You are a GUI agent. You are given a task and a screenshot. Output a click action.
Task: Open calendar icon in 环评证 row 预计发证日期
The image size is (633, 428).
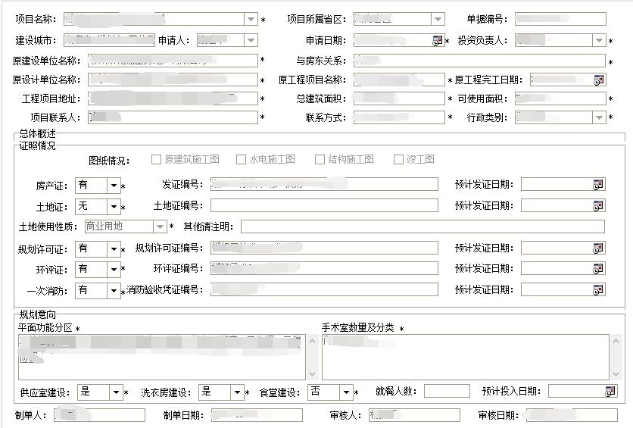pyautogui.click(x=598, y=269)
